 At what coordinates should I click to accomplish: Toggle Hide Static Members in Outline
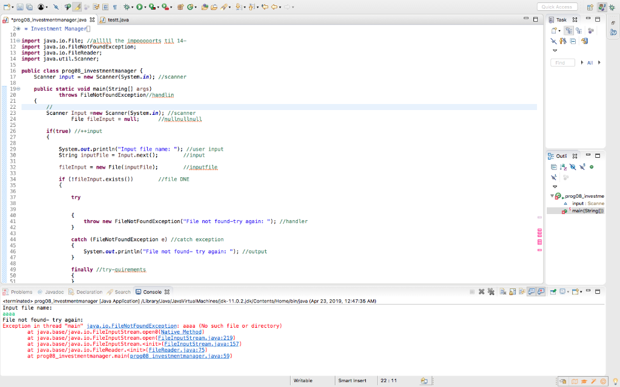point(582,167)
